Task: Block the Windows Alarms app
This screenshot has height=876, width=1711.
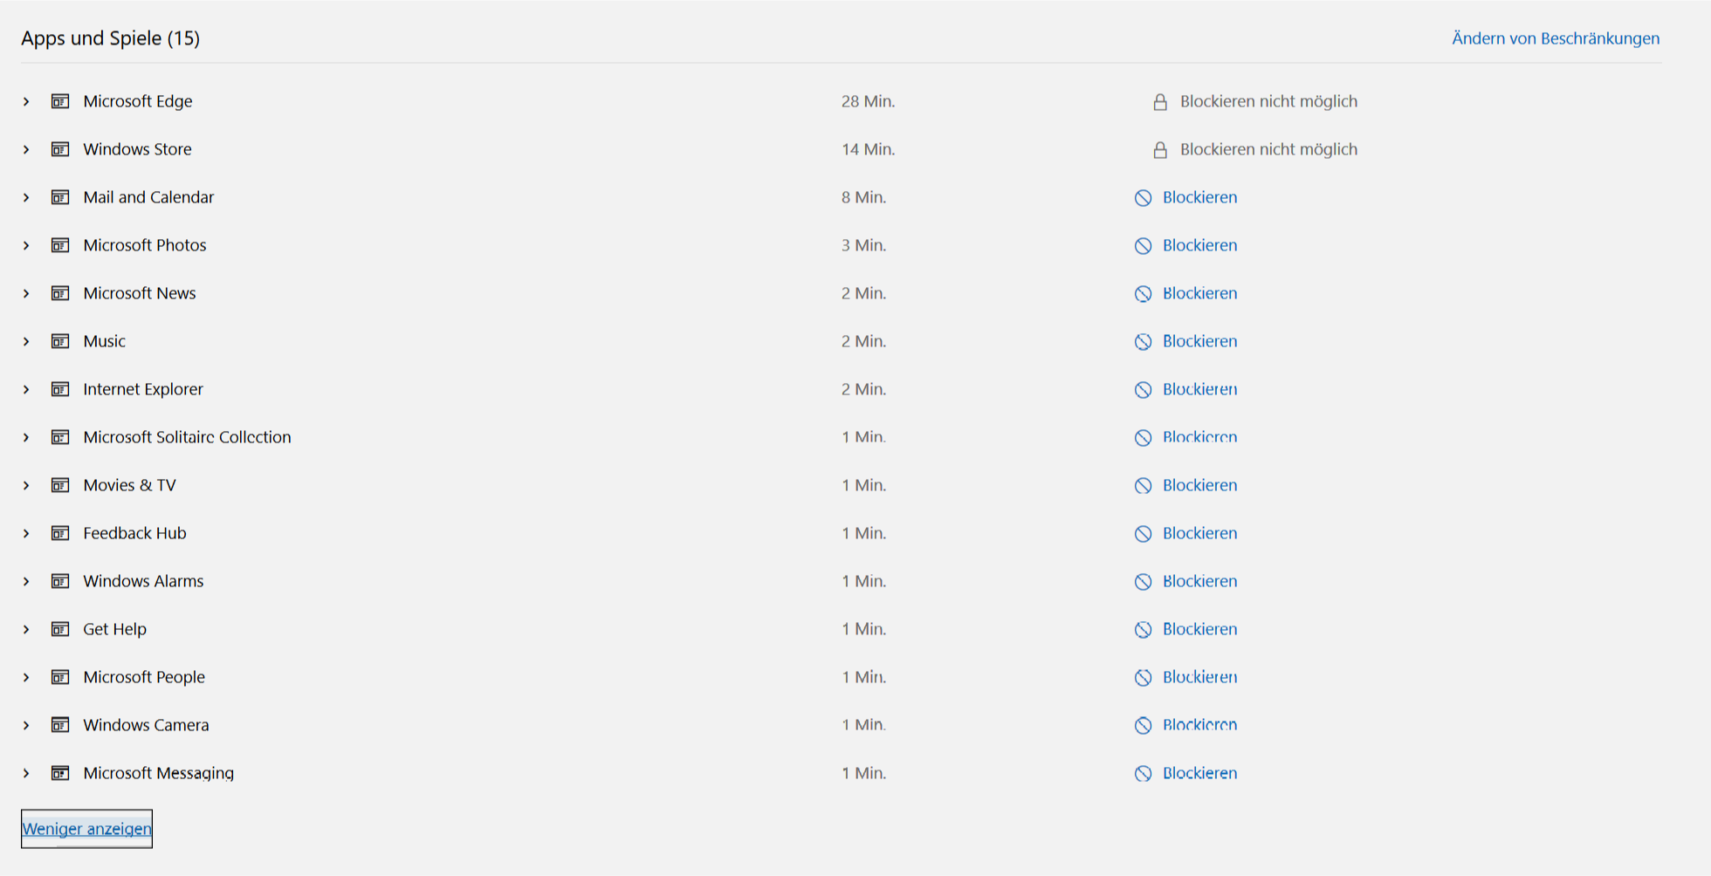Action: (x=1186, y=581)
